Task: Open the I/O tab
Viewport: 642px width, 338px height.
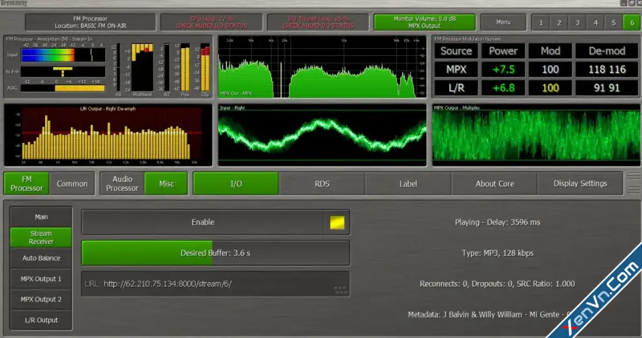Action: click(236, 183)
